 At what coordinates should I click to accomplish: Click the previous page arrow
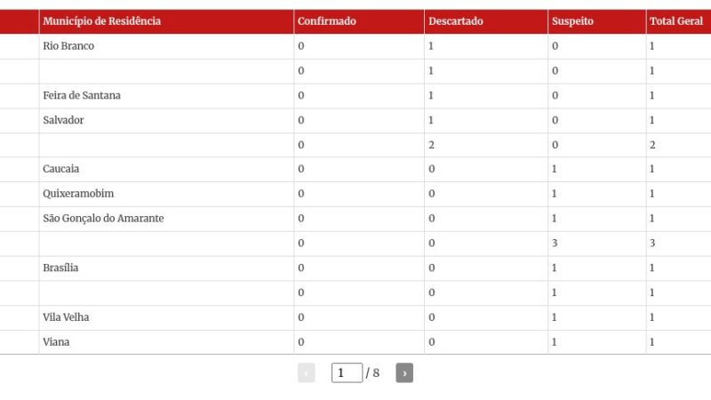[x=307, y=373]
